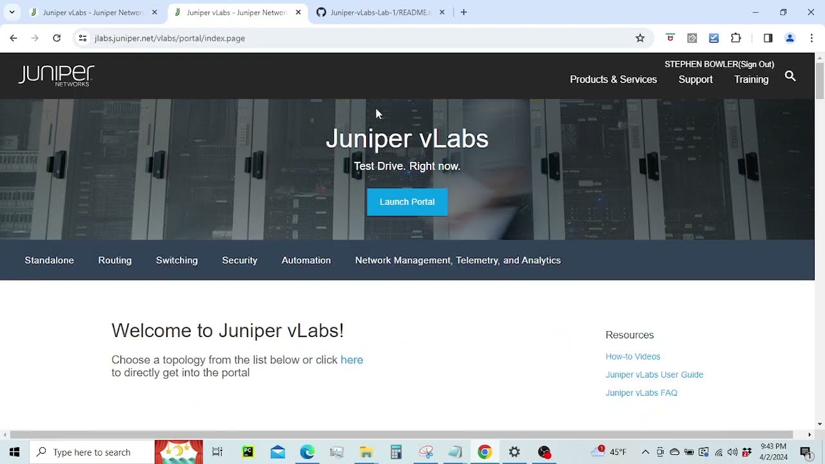
Task: Reload the page
Action: click(x=57, y=38)
